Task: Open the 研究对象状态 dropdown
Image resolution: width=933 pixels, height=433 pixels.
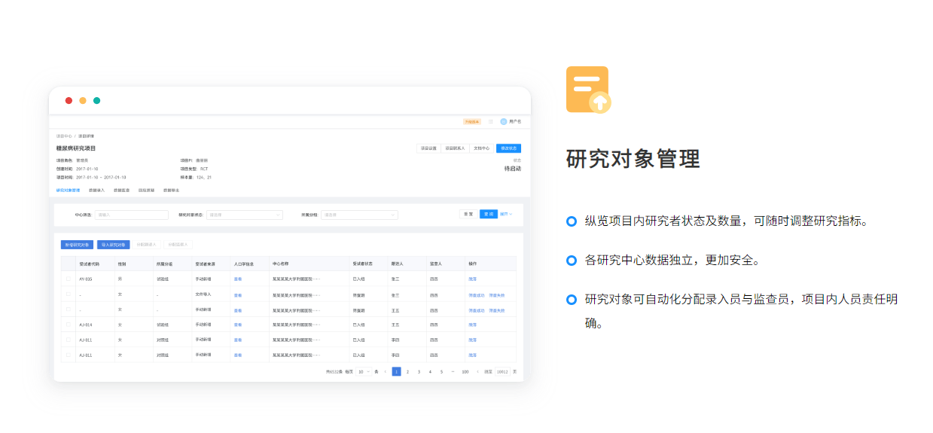Action: point(245,215)
